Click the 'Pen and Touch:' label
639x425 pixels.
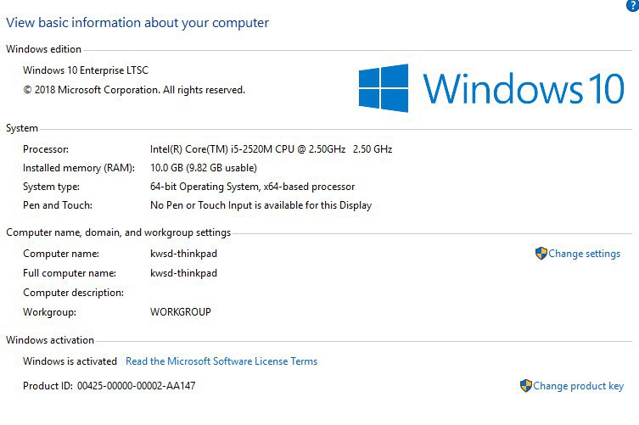(x=58, y=205)
